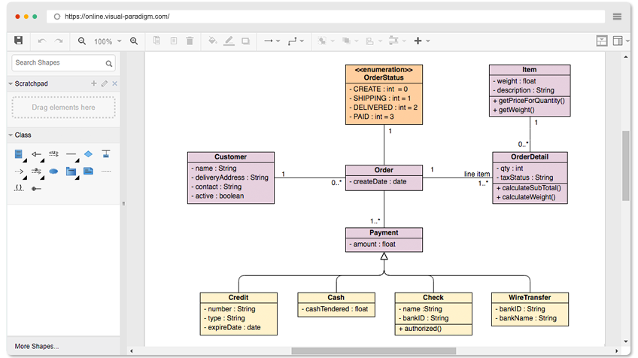Open the connection arrow style dropdown
638x358 pixels.
(270, 41)
